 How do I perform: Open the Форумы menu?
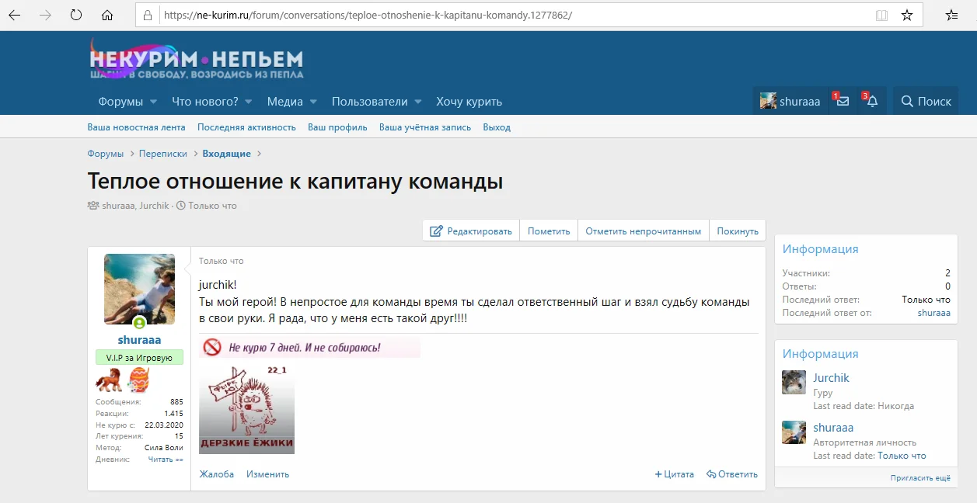[x=120, y=102]
